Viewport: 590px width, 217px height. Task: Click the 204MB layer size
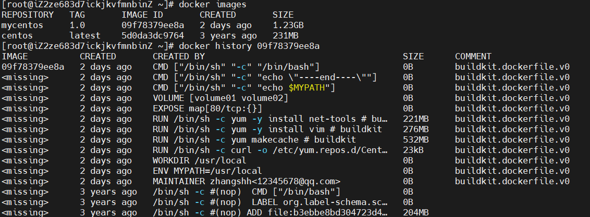pos(415,212)
